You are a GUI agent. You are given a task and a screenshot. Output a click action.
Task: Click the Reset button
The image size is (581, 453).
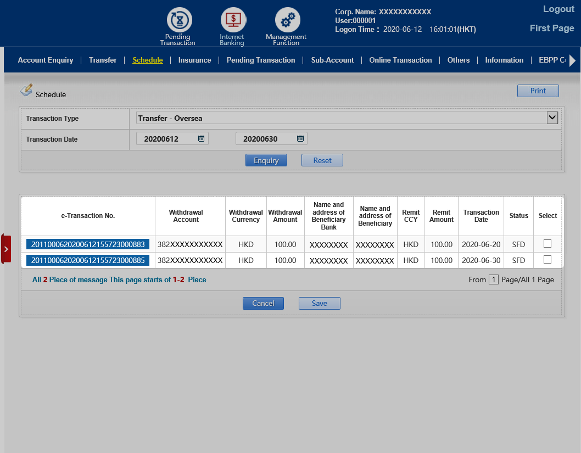[322, 160]
